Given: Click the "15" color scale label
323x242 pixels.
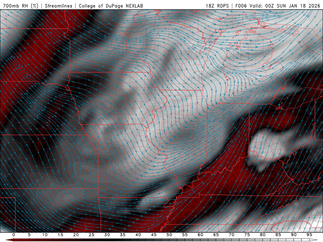Looking at the screenshot, I should pyautogui.click(x=60, y=235).
